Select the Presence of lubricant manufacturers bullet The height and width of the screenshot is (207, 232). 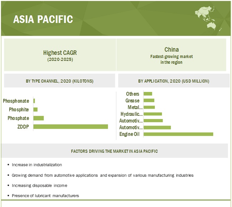point(45,196)
